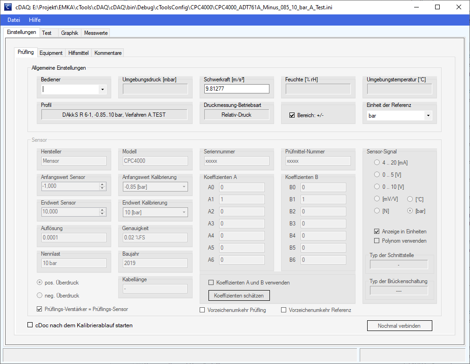Tick Vorzeichenumkehr Referenz checkbox

pyautogui.click(x=284, y=310)
